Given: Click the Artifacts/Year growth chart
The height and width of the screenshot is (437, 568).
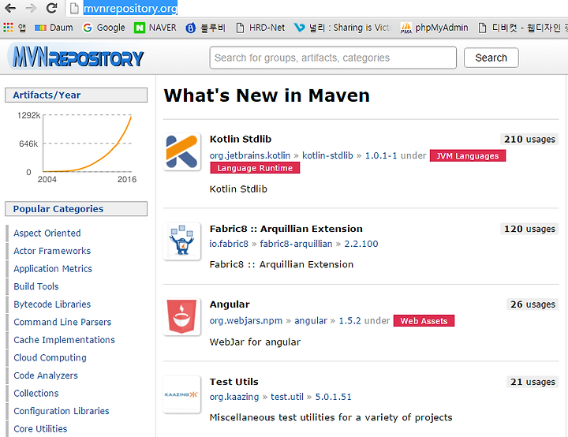Looking at the screenshot, I should point(77,147).
